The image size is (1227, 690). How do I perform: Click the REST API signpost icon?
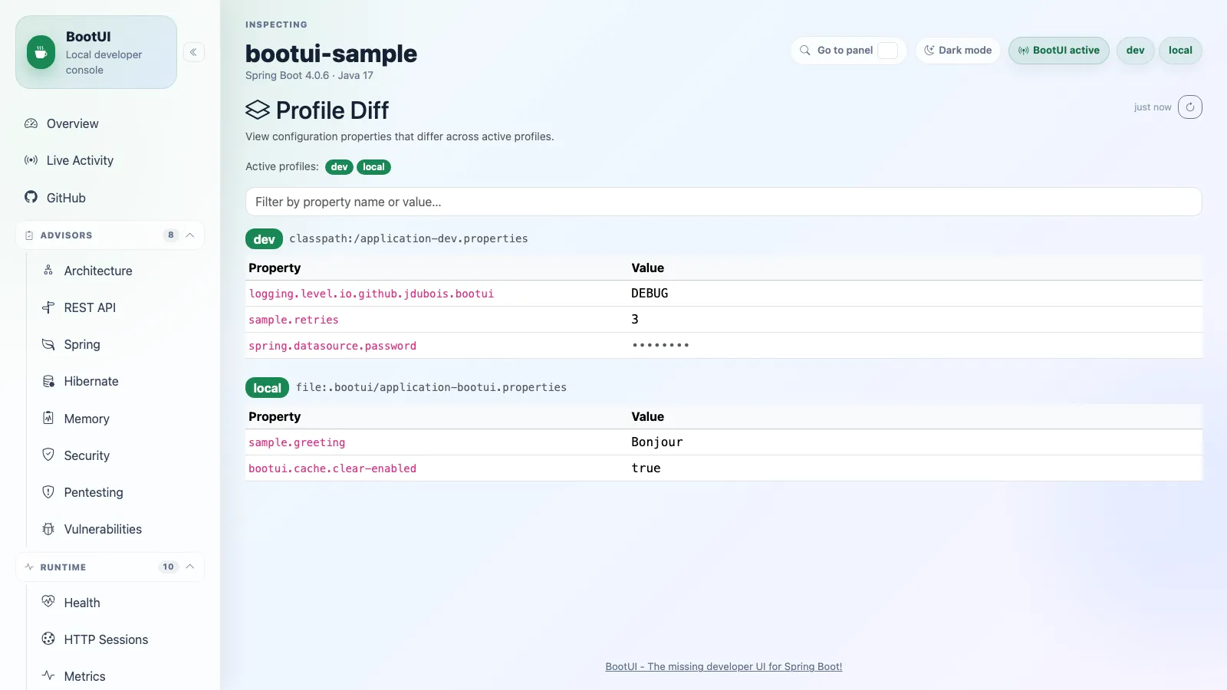(x=48, y=307)
